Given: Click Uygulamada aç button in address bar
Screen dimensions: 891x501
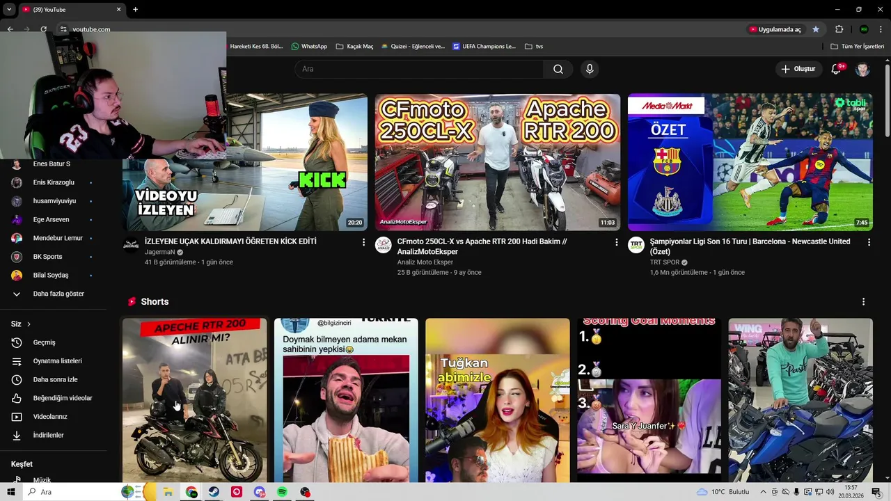Looking at the screenshot, I should (x=775, y=29).
